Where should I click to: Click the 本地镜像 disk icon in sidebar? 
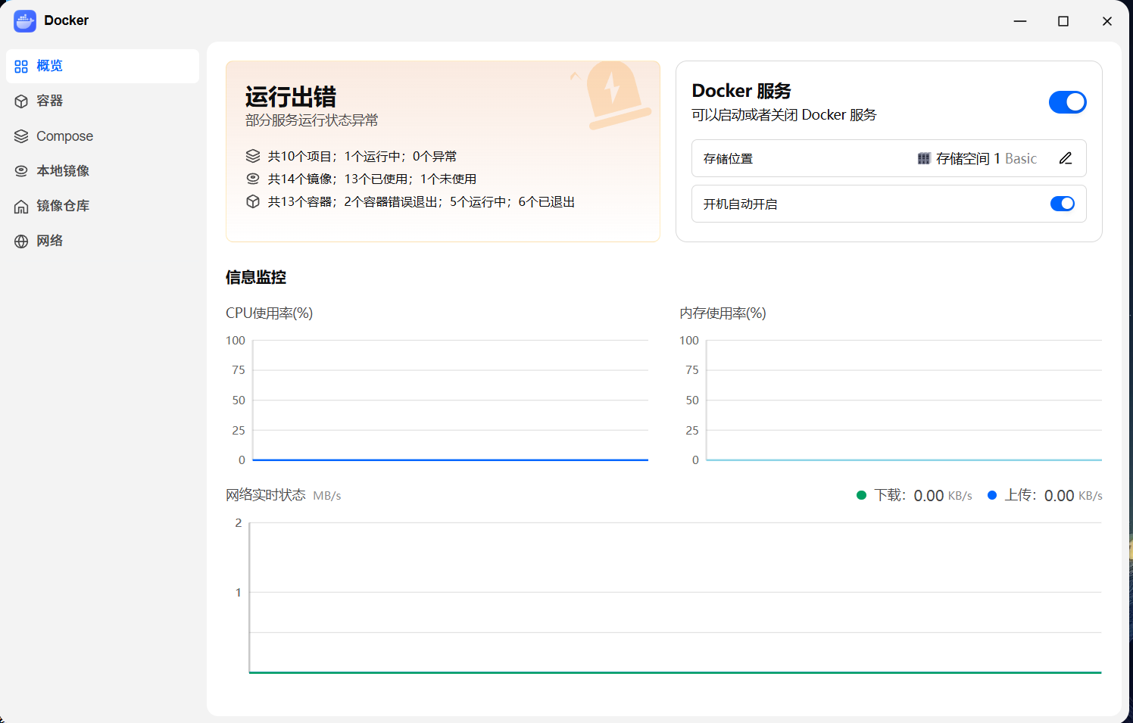[21, 171]
